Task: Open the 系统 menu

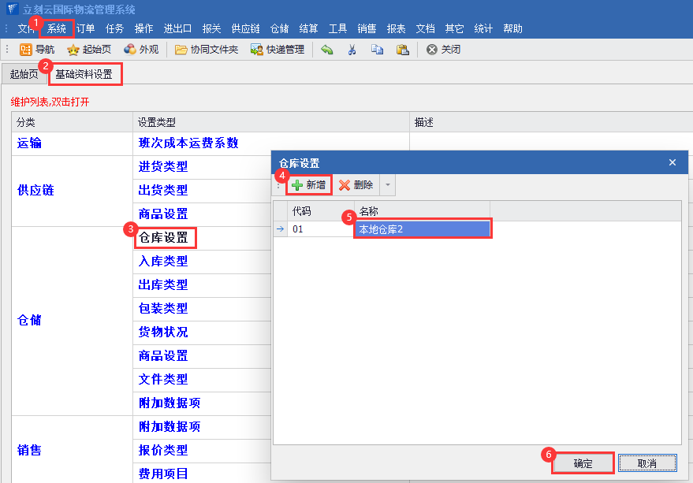Action: coord(57,28)
